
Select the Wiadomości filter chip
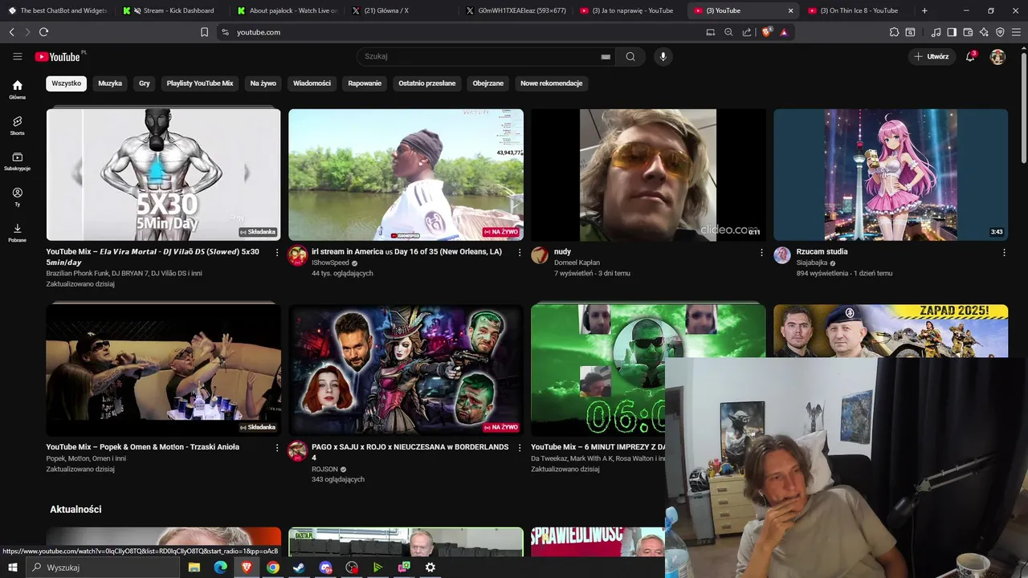click(312, 83)
